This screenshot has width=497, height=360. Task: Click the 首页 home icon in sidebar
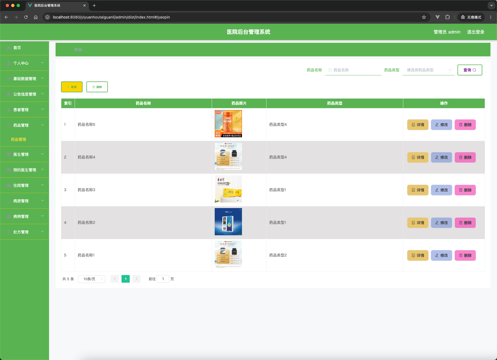(9, 48)
